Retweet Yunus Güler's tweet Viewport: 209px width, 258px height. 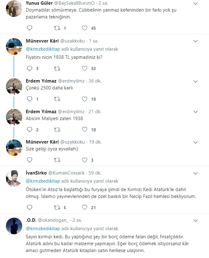57,28
